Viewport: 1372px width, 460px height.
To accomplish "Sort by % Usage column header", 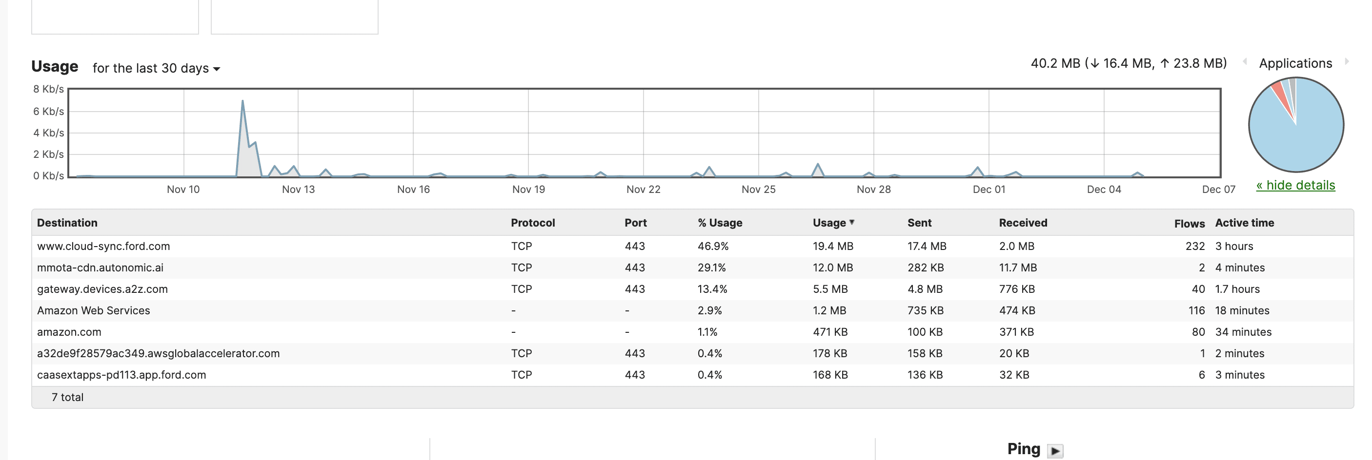I will click(720, 223).
